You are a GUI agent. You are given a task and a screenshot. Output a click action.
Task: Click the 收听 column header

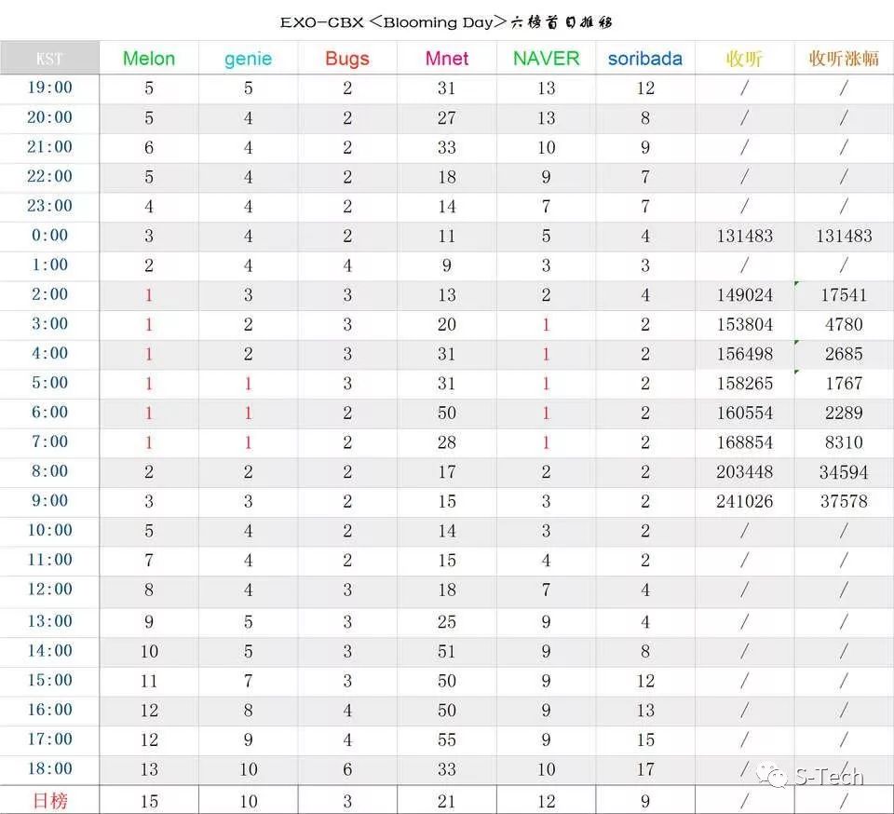pyautogui.click(x=744, y=58)
